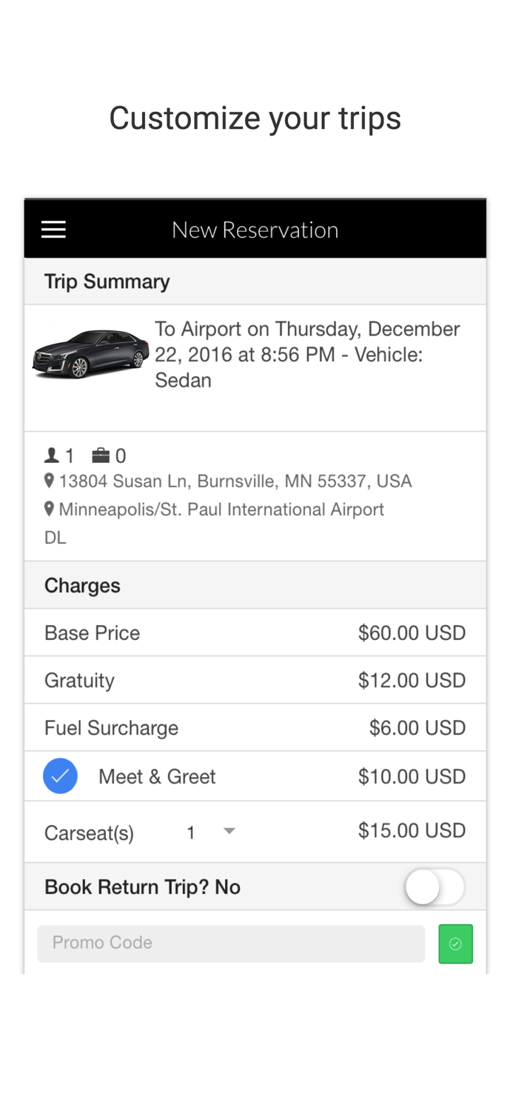Open the Carseat quantity dropdown
Viewport: 513px width, 1111px height.
(x=229, y=831)
